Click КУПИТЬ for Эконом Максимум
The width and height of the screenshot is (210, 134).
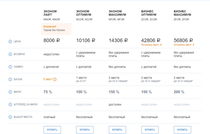point(117,130)
